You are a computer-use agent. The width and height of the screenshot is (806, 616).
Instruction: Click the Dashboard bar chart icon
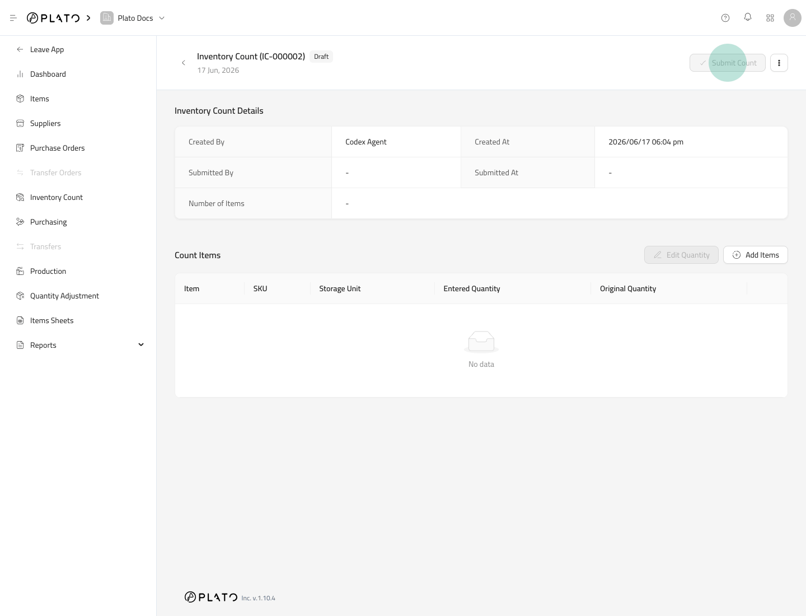pyautogui.click(x=20, y=74)
